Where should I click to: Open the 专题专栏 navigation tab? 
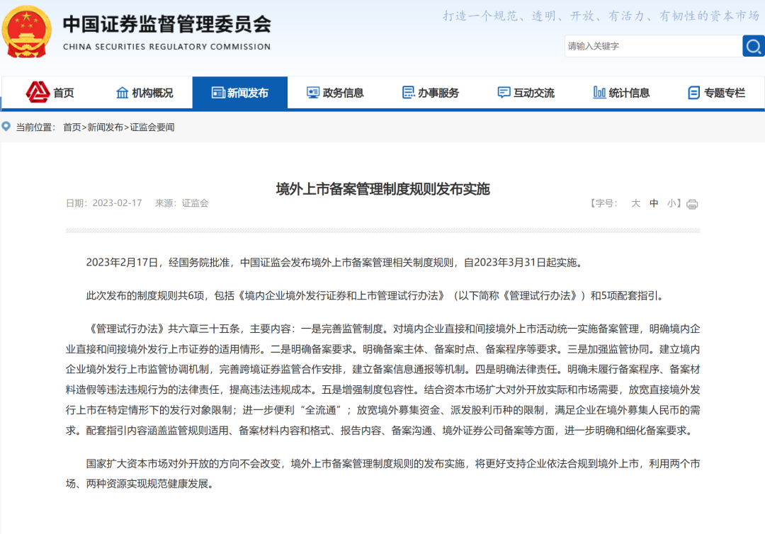click(717, 93)
